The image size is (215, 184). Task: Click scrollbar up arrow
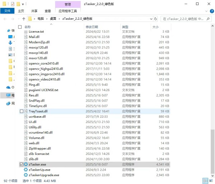click(x=212, y=26)
